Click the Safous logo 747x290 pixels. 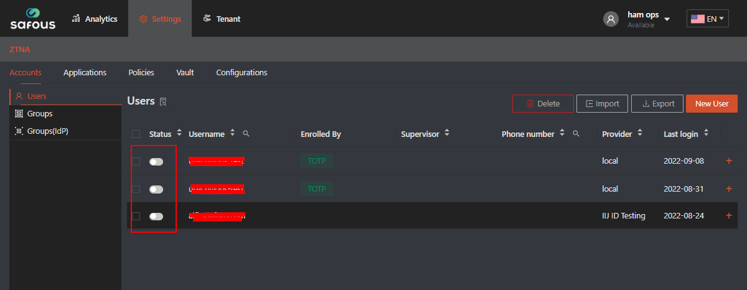tap(32, 19)
